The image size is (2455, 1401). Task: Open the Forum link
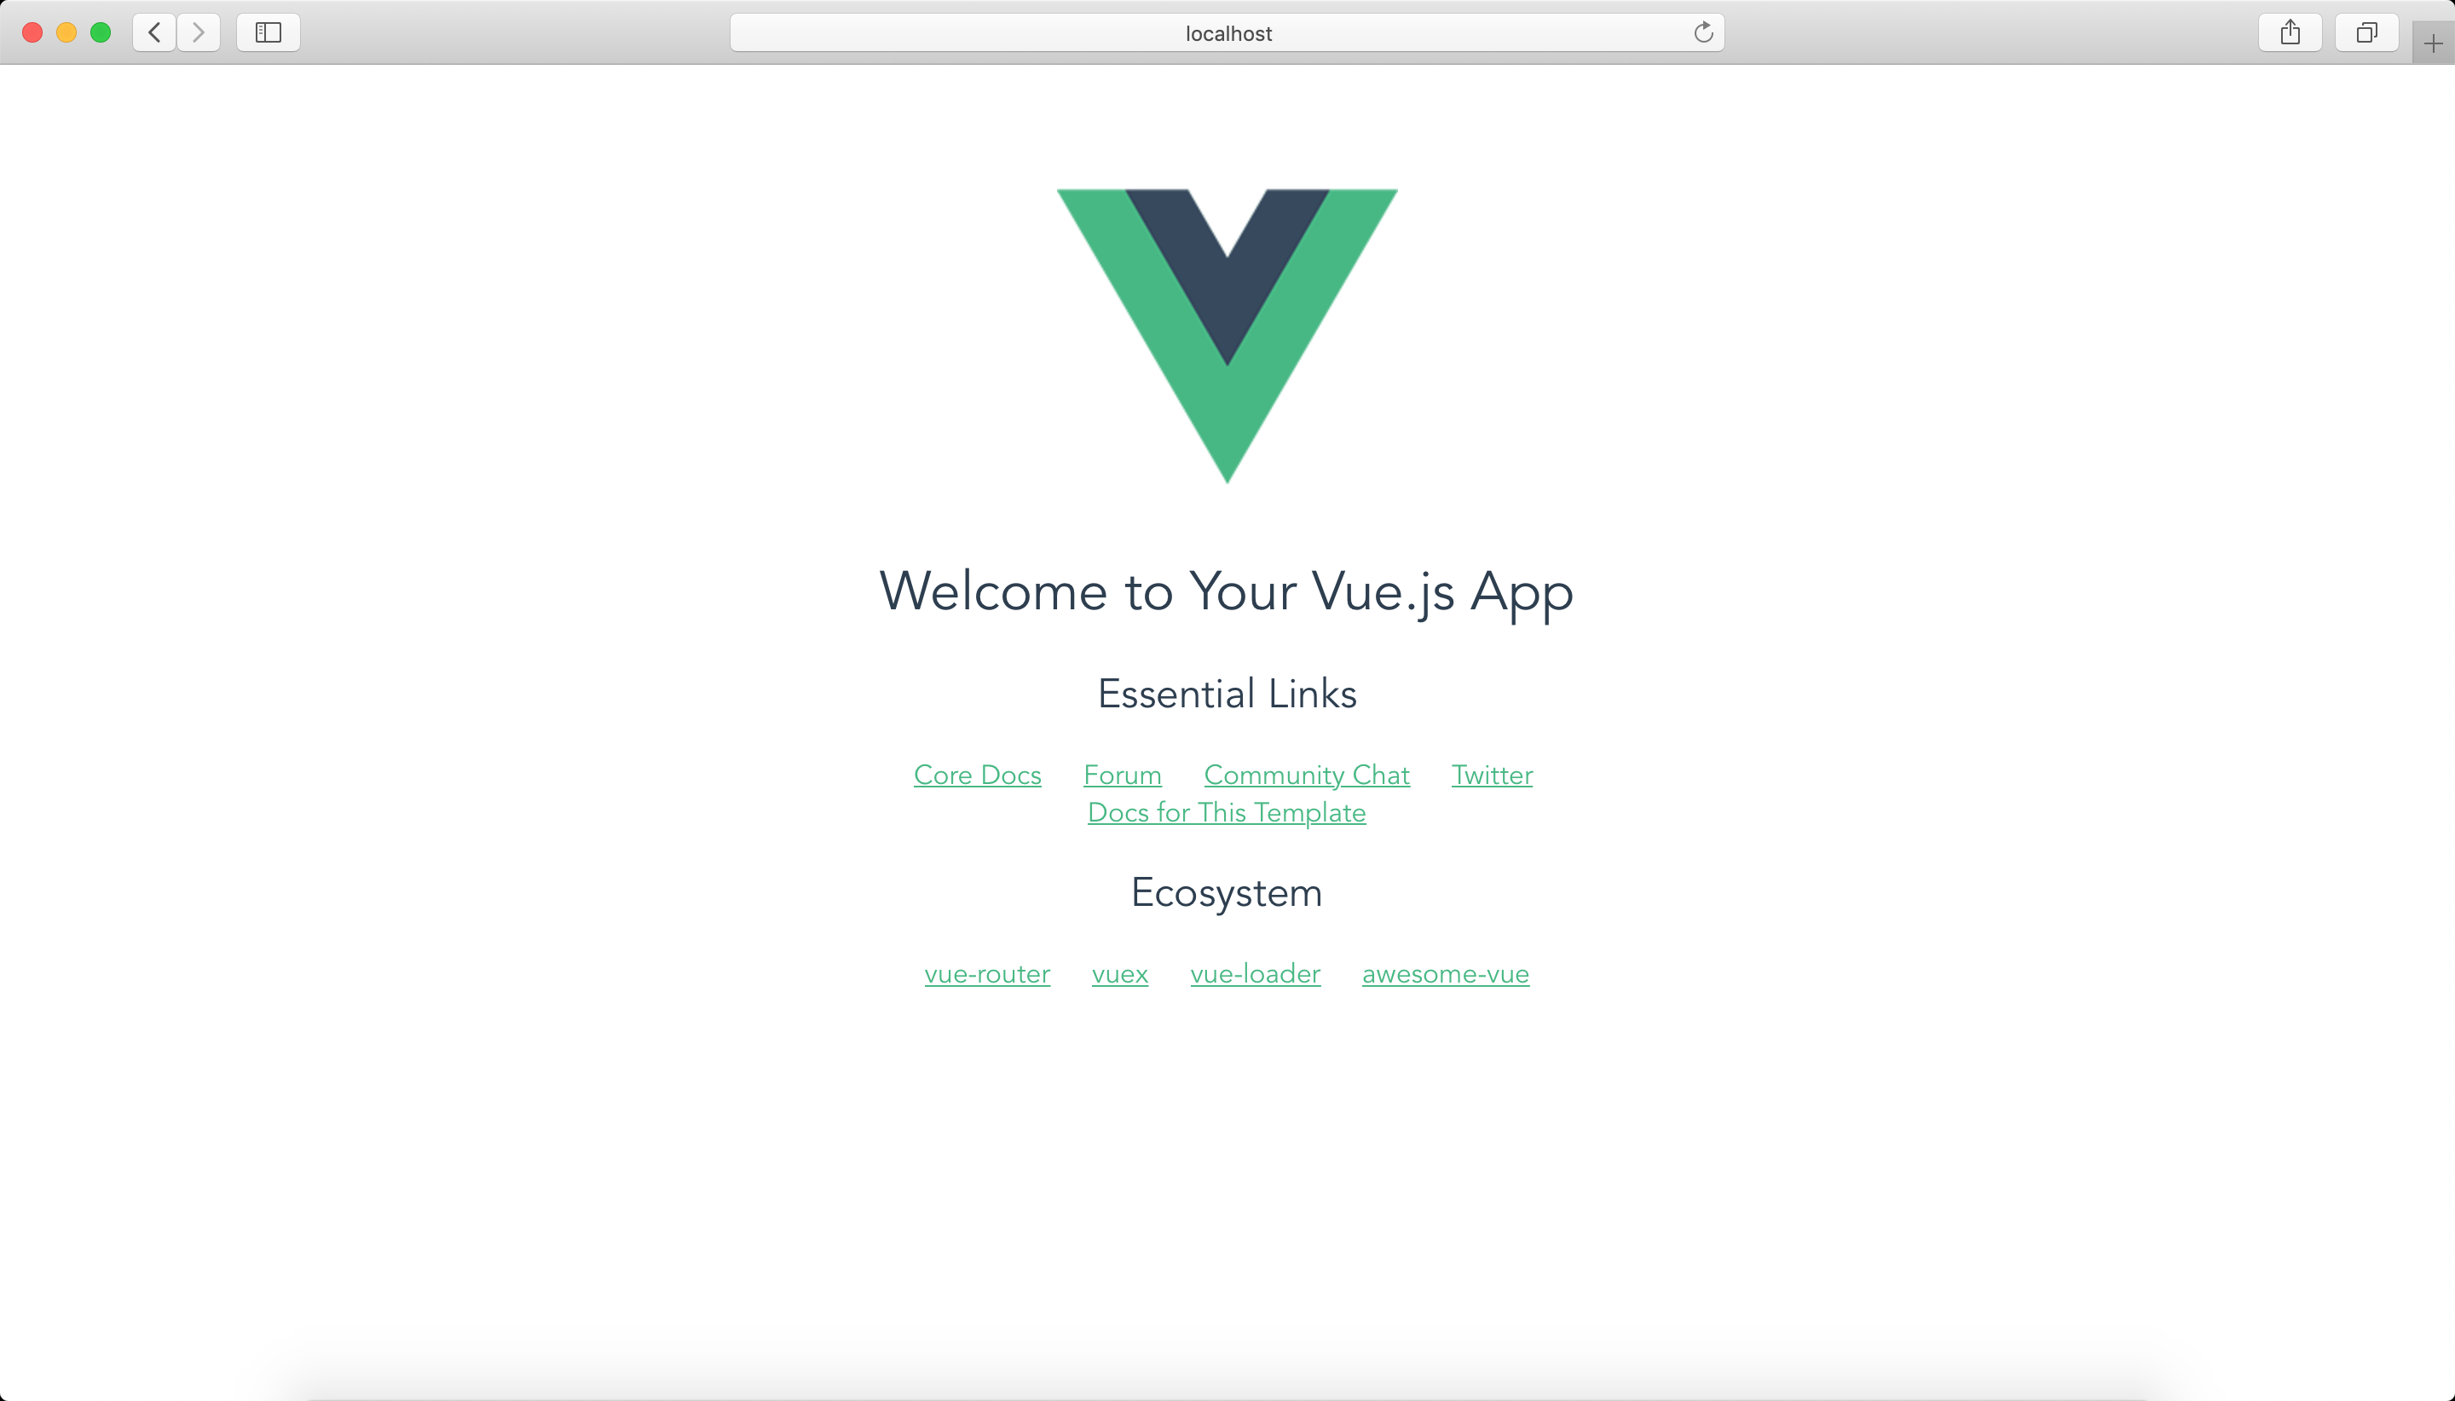1122,775
